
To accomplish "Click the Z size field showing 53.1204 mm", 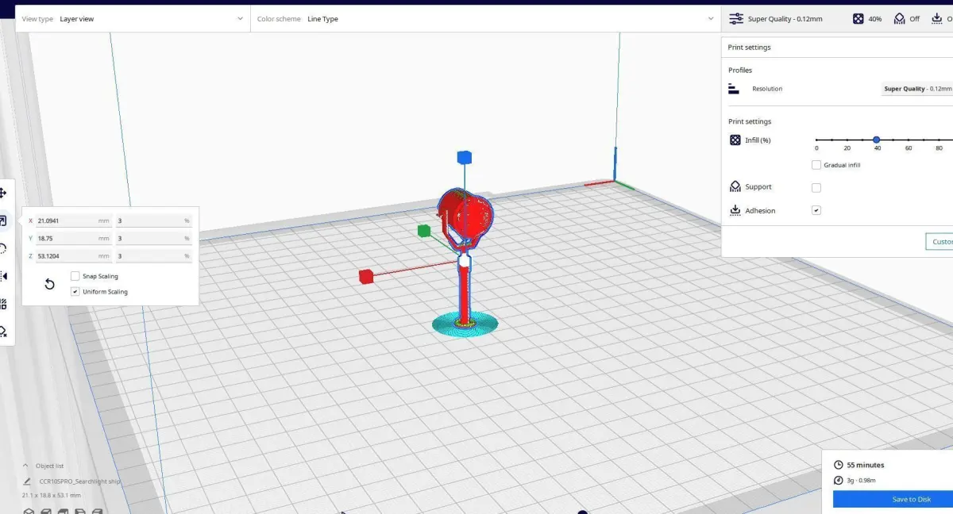I will 74,256.
